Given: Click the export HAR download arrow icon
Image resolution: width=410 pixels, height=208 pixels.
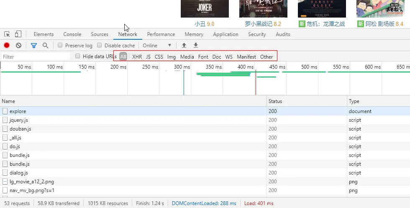Looking at the screenshot, I should [x=195, y=45].
